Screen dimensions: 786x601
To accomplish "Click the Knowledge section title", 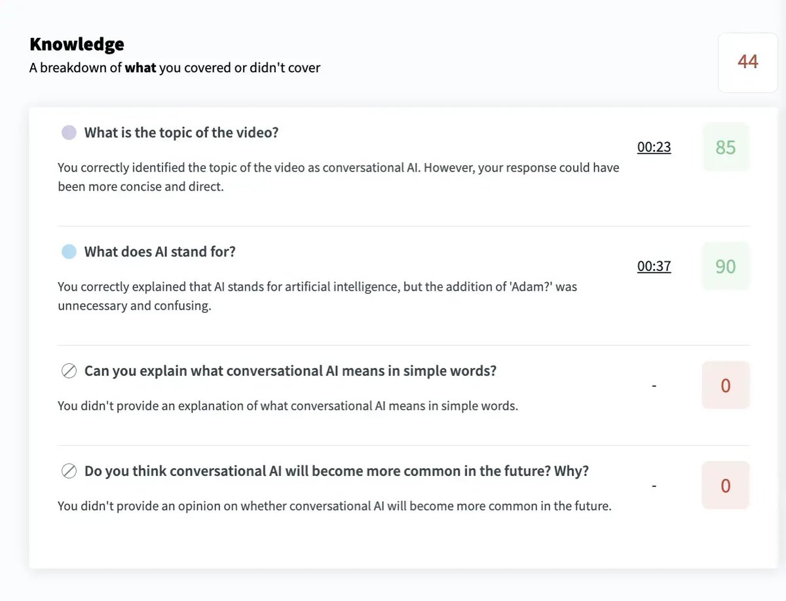I will pos(77,45).
